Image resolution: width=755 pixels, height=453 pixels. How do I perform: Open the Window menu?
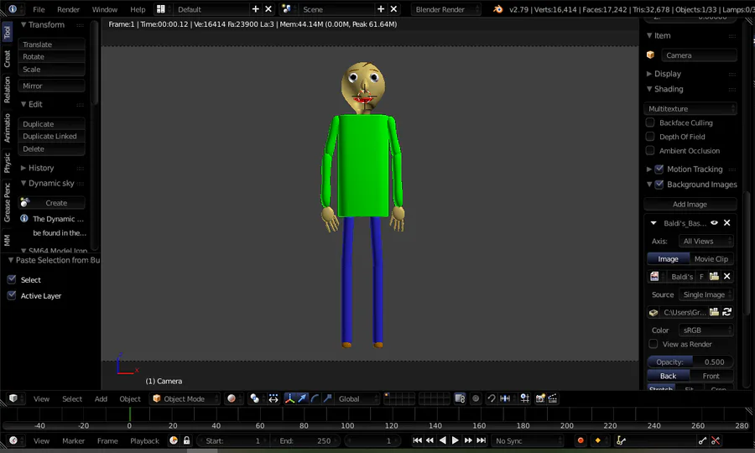point(105,9)
